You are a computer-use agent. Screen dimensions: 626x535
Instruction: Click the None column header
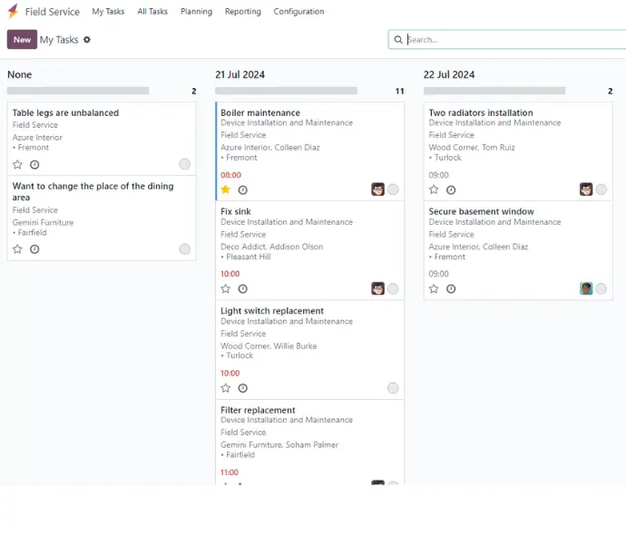coord(20,74)
